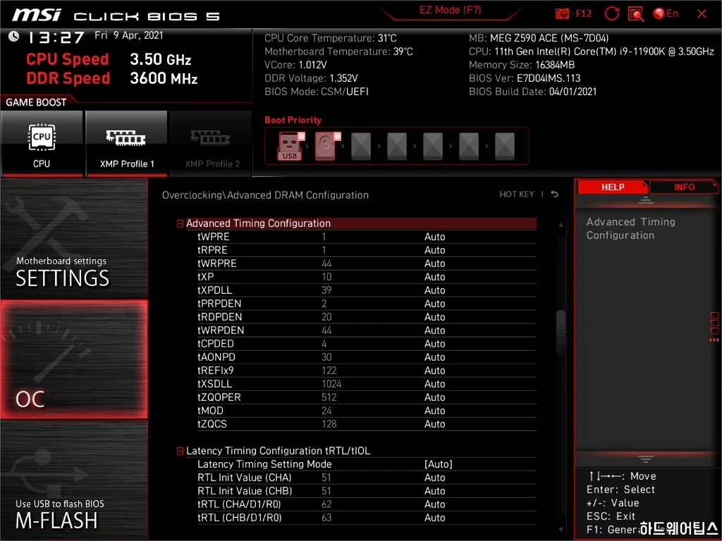Select the tZQCS timing row
The image size is (722, 541).
pyautogui.click(x=367, y=423)
